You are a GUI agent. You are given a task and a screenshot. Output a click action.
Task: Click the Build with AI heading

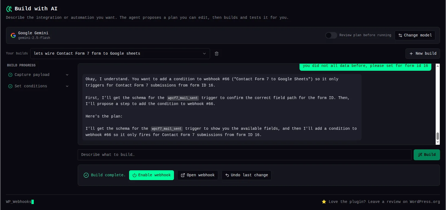coord(36,9)
